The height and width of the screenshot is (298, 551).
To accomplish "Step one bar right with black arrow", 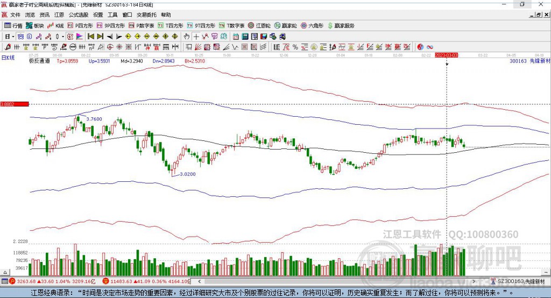I will point(119,37).
